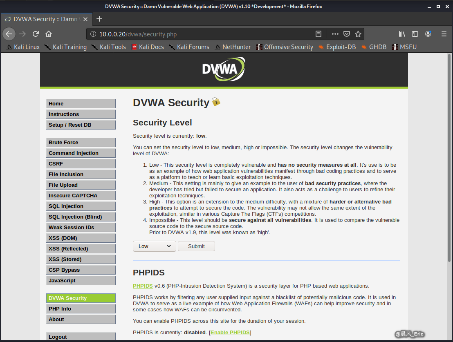Go to Command Injection module
453x342 pixels.
(81, 153)
